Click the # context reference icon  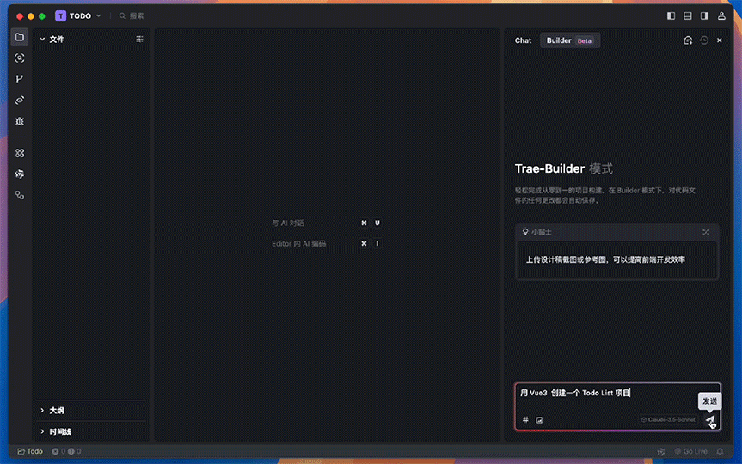coord(525,420)
